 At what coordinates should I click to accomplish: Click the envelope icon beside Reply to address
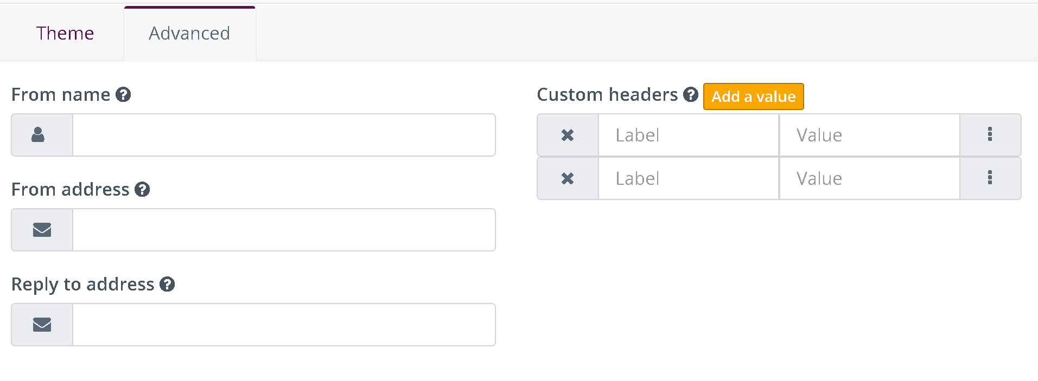(41, 324)
